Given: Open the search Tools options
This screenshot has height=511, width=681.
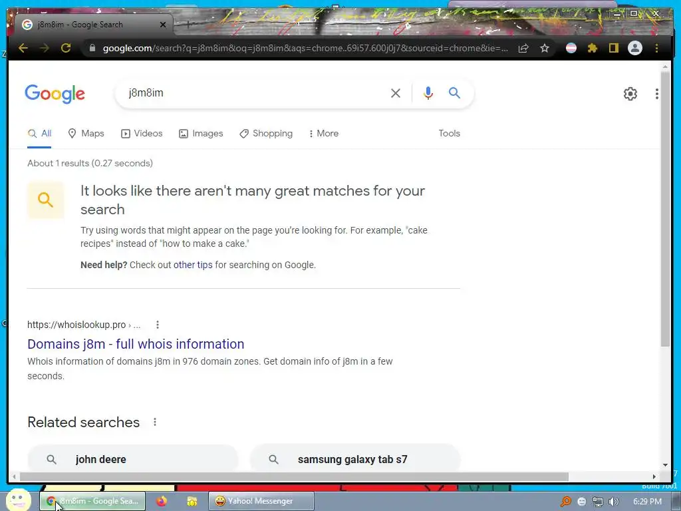Looking at the screenshot, I should pos(449,133).
